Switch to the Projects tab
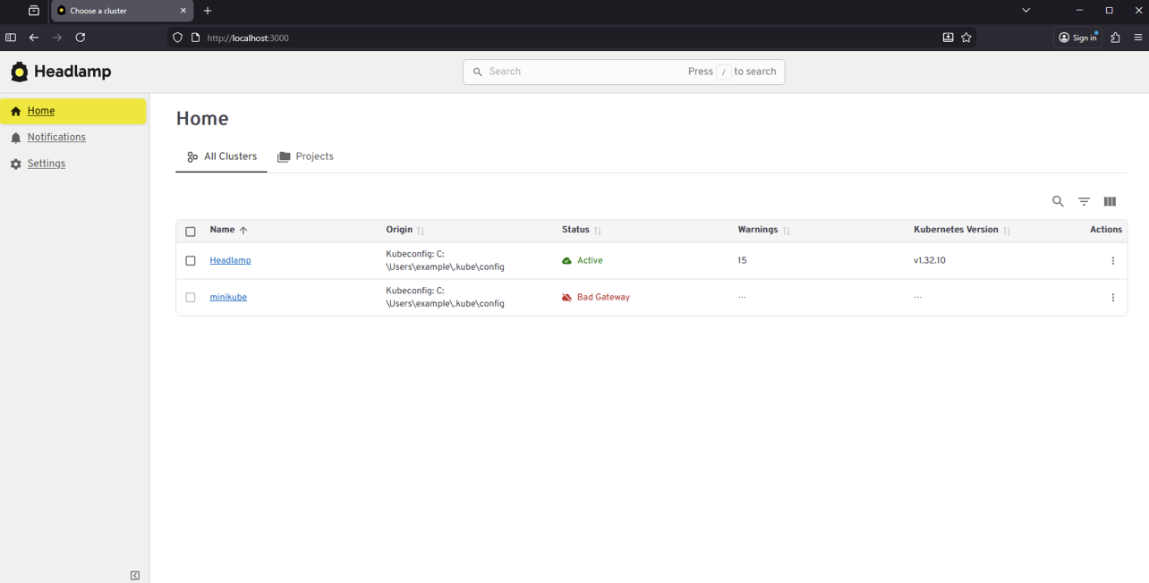 click(x=306, y=156)
